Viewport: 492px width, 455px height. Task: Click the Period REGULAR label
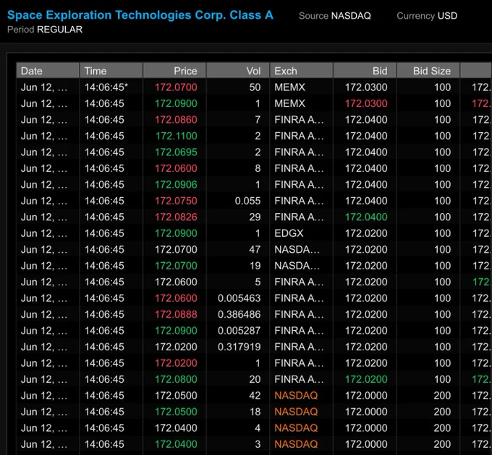click(x=45, y=30)
